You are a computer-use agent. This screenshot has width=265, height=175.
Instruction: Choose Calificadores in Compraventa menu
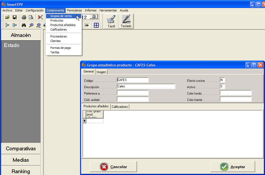click(64, 29)
